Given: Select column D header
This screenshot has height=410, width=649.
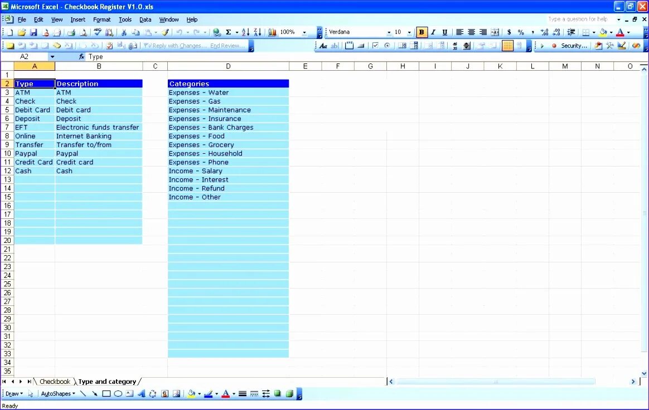Looking at the screenshot, I should pyautogui.click(x=229, y=66).
